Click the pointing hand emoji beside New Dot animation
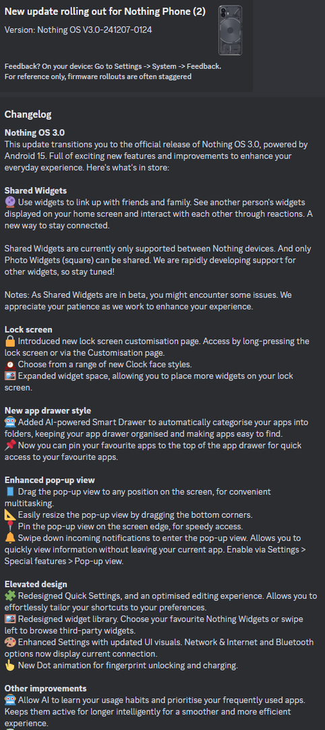 [9, 665]
